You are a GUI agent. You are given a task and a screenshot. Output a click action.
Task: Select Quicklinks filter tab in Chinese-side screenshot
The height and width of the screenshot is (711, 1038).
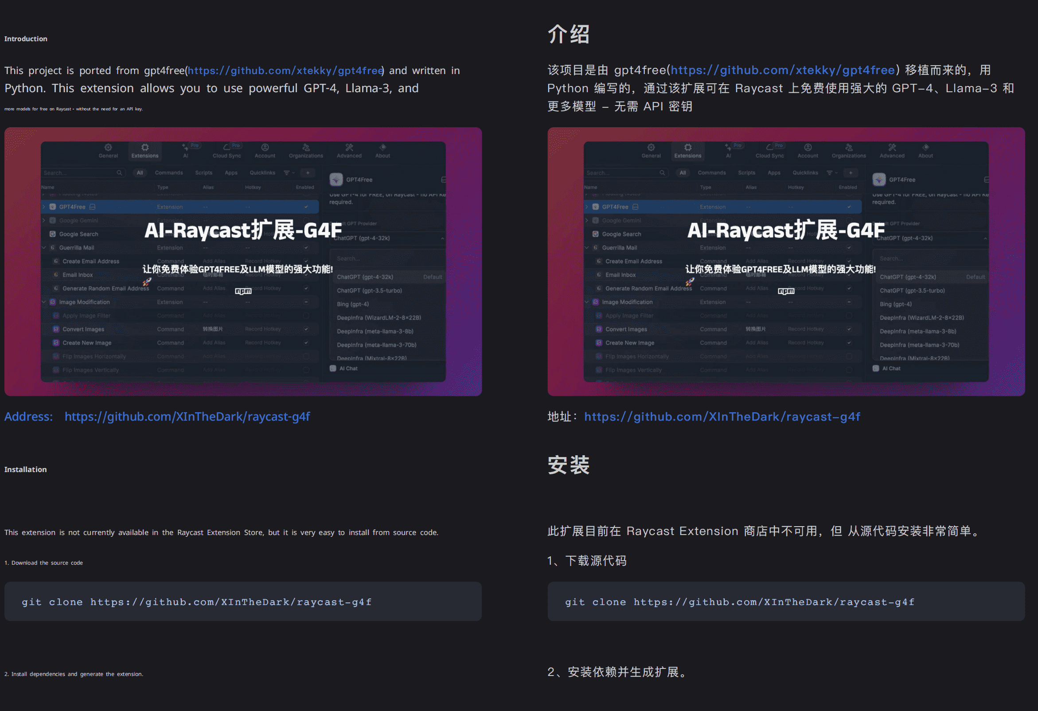click(805, 173)
